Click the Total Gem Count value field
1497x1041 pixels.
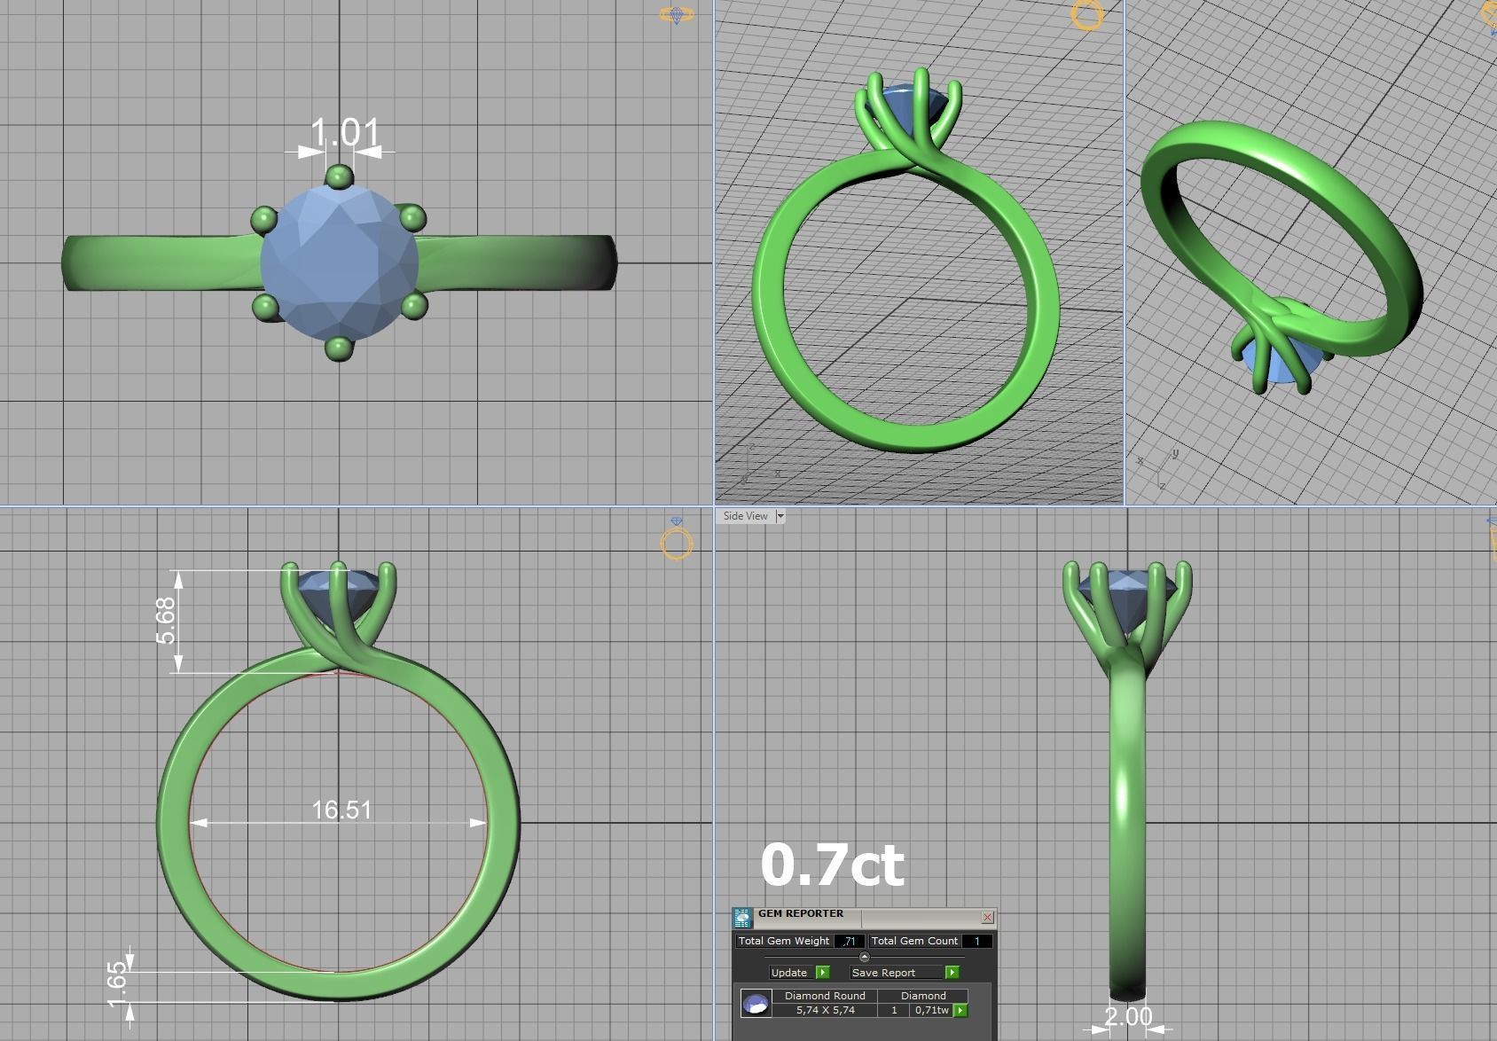coord(977,941)
